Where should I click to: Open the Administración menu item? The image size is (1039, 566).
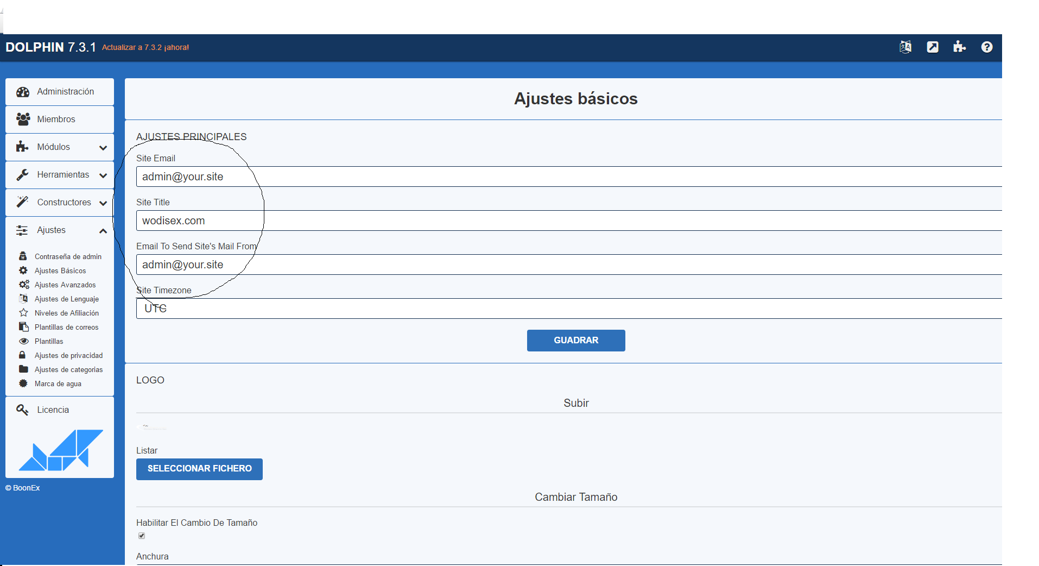[60, 92]
